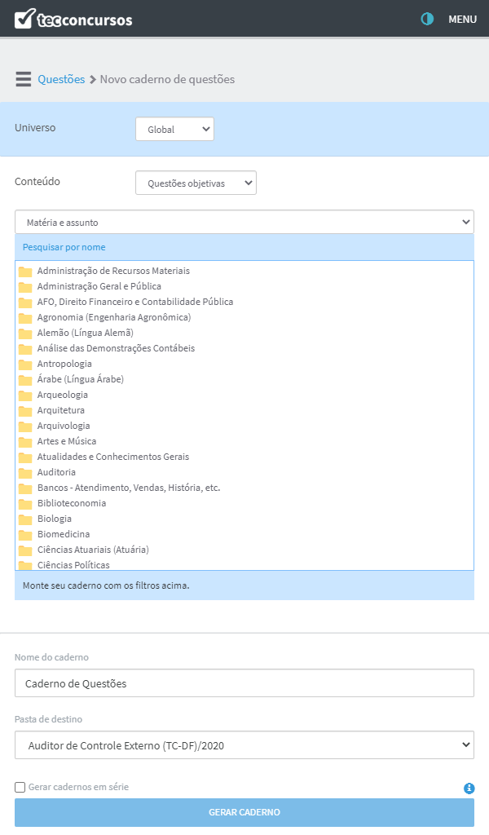The image size is (489, 835).
Task: Click folder icon for Auditoria
Action: click(25, 472)
